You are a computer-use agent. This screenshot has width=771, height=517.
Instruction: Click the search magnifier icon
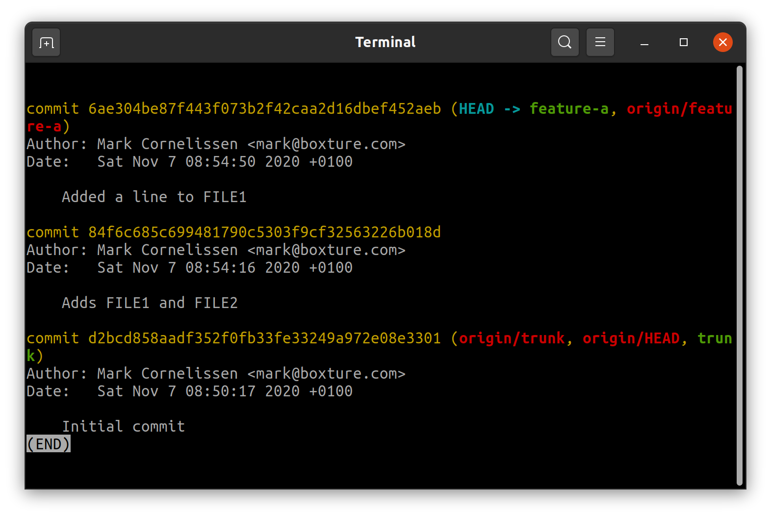(565, 43)
